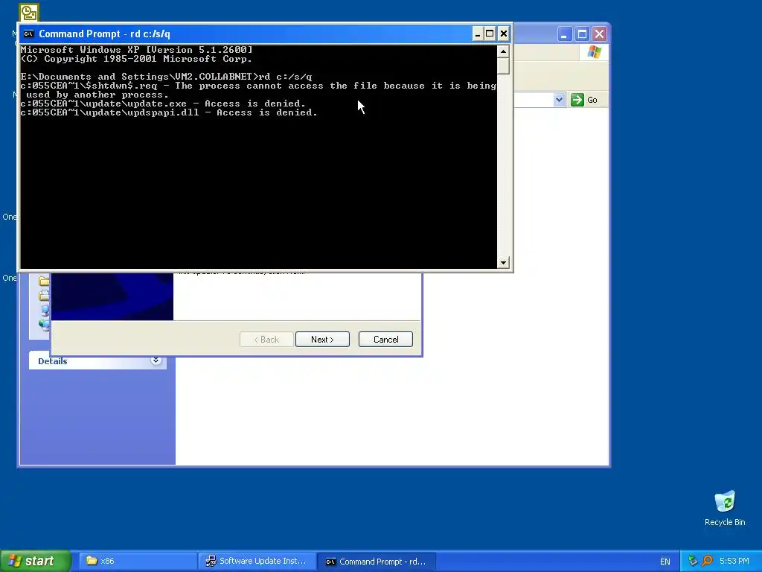Click Next in the update wizard

click(322, 340)
